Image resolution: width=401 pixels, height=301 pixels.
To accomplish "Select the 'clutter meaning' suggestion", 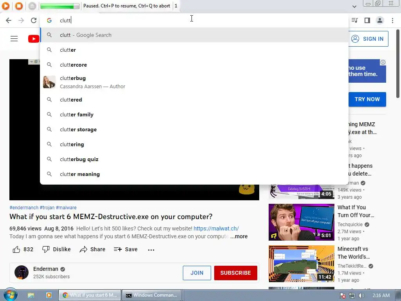I will (194, 174).
